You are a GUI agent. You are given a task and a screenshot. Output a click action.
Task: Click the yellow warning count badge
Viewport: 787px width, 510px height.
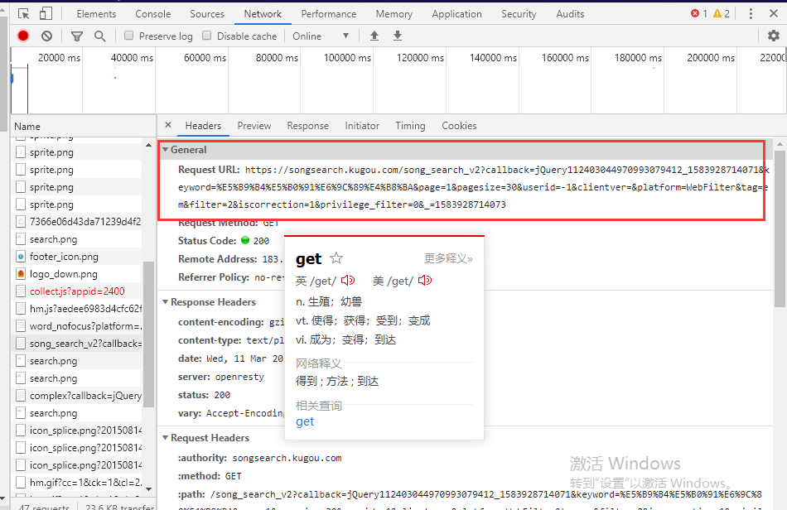(x=722, y=13)
